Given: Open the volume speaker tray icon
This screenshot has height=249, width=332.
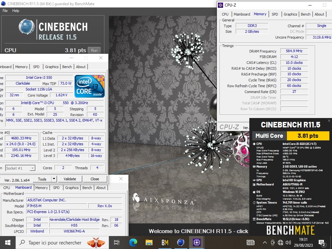Looking at the screenshot, I should (x=288, y=243).
